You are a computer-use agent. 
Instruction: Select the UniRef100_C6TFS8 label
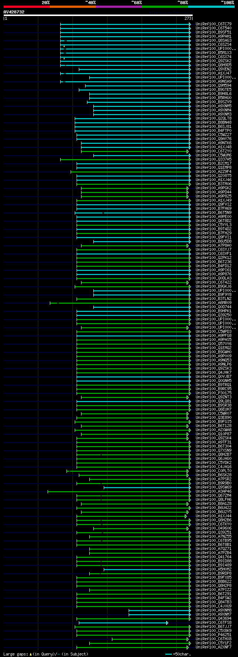click(213, 623)
